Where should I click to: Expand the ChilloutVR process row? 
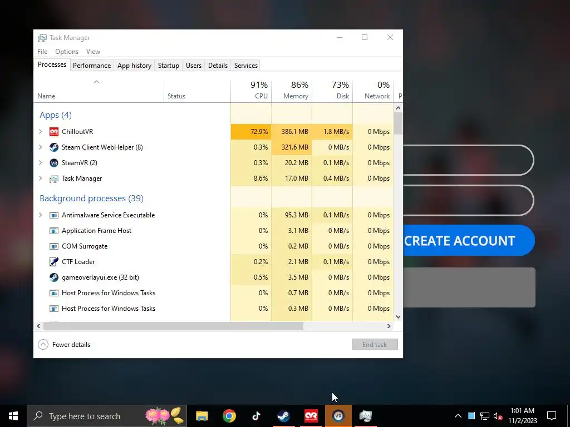coord(40,131)
